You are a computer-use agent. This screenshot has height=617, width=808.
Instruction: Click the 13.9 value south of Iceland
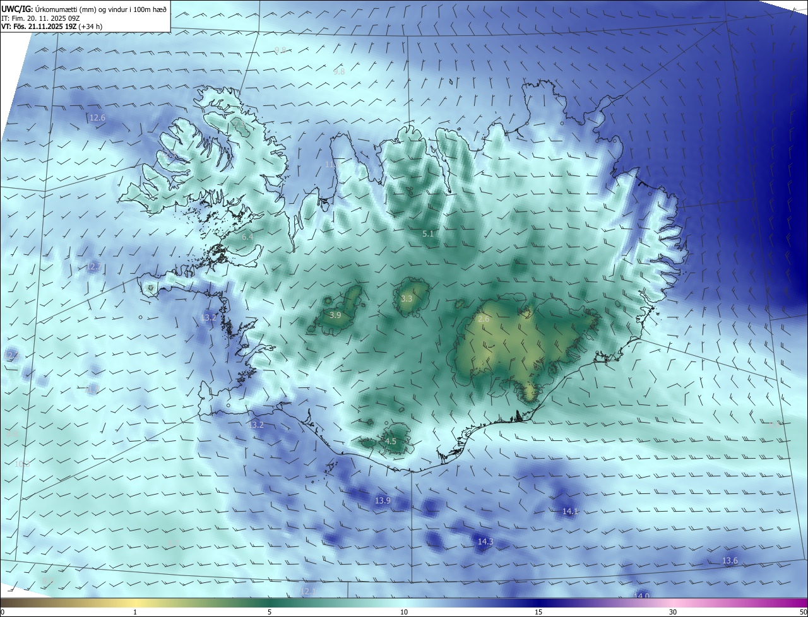tap(383, 500)
